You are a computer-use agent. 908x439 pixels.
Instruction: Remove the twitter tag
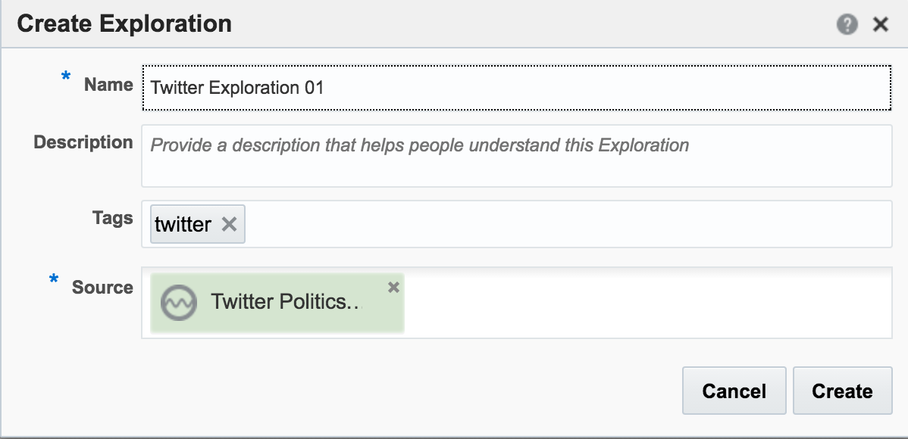pyautogui.click(x=229, y=224)
